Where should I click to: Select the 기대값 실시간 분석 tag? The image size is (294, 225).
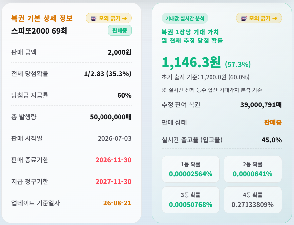185,18
